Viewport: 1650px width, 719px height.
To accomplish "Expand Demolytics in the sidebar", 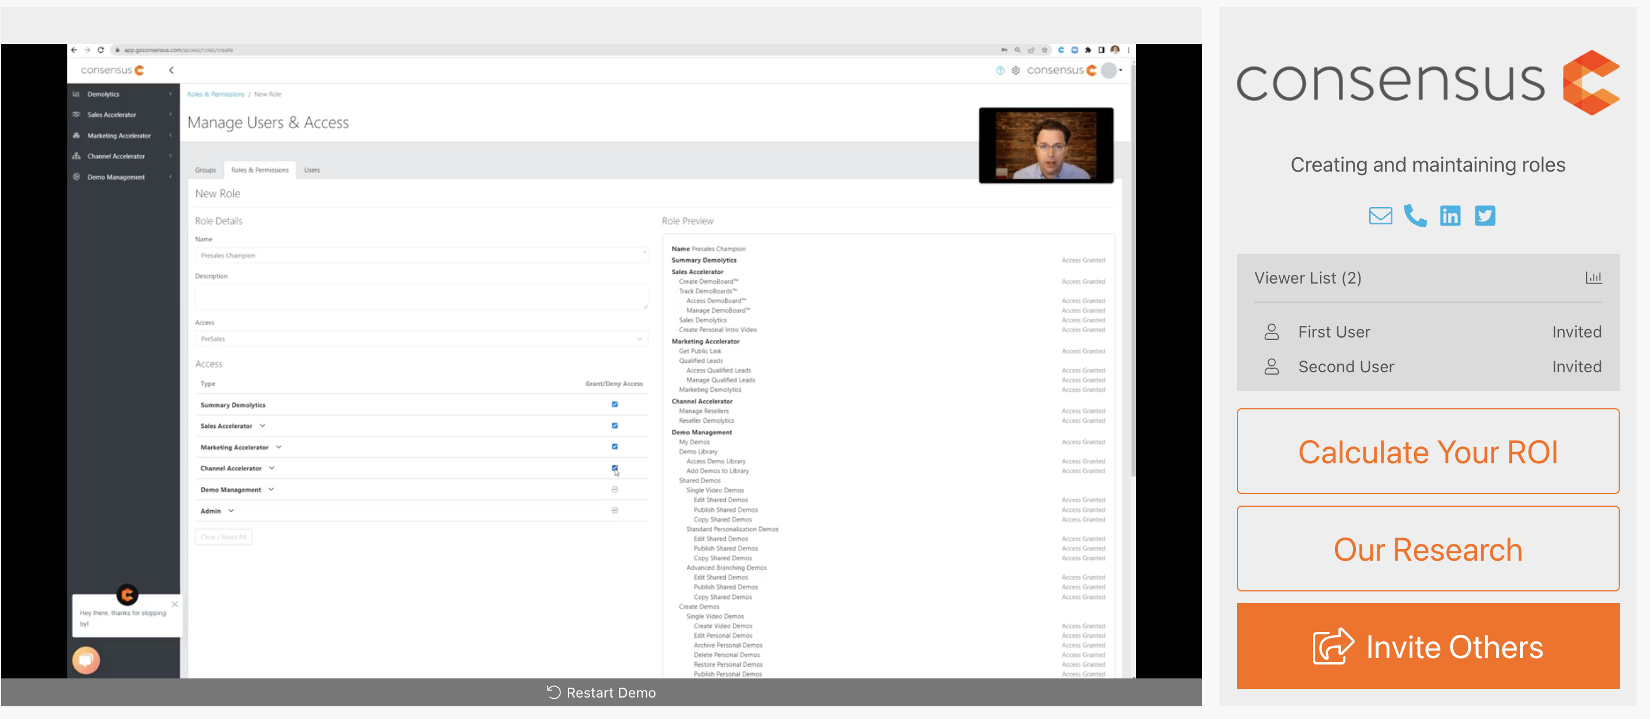I will pyautogui.click(x=123, y=94).
